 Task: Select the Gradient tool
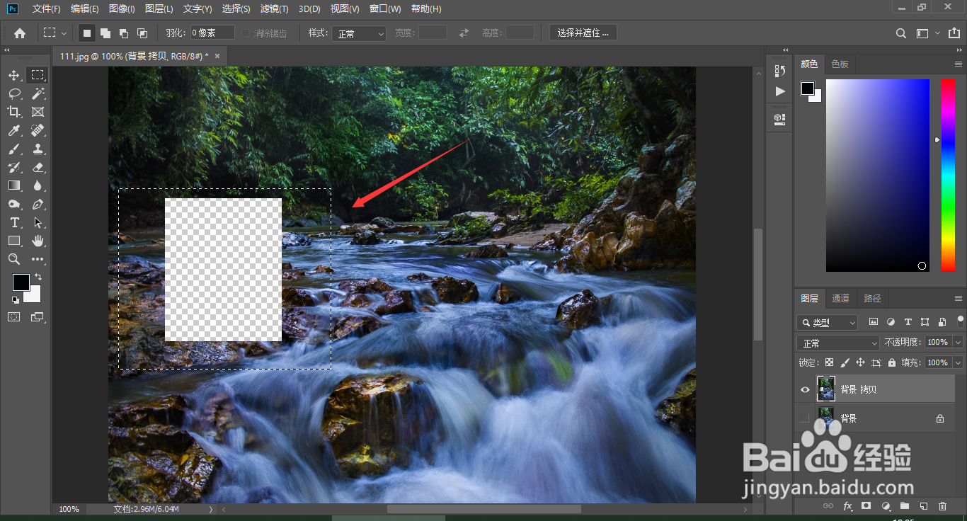pos(14,185)
